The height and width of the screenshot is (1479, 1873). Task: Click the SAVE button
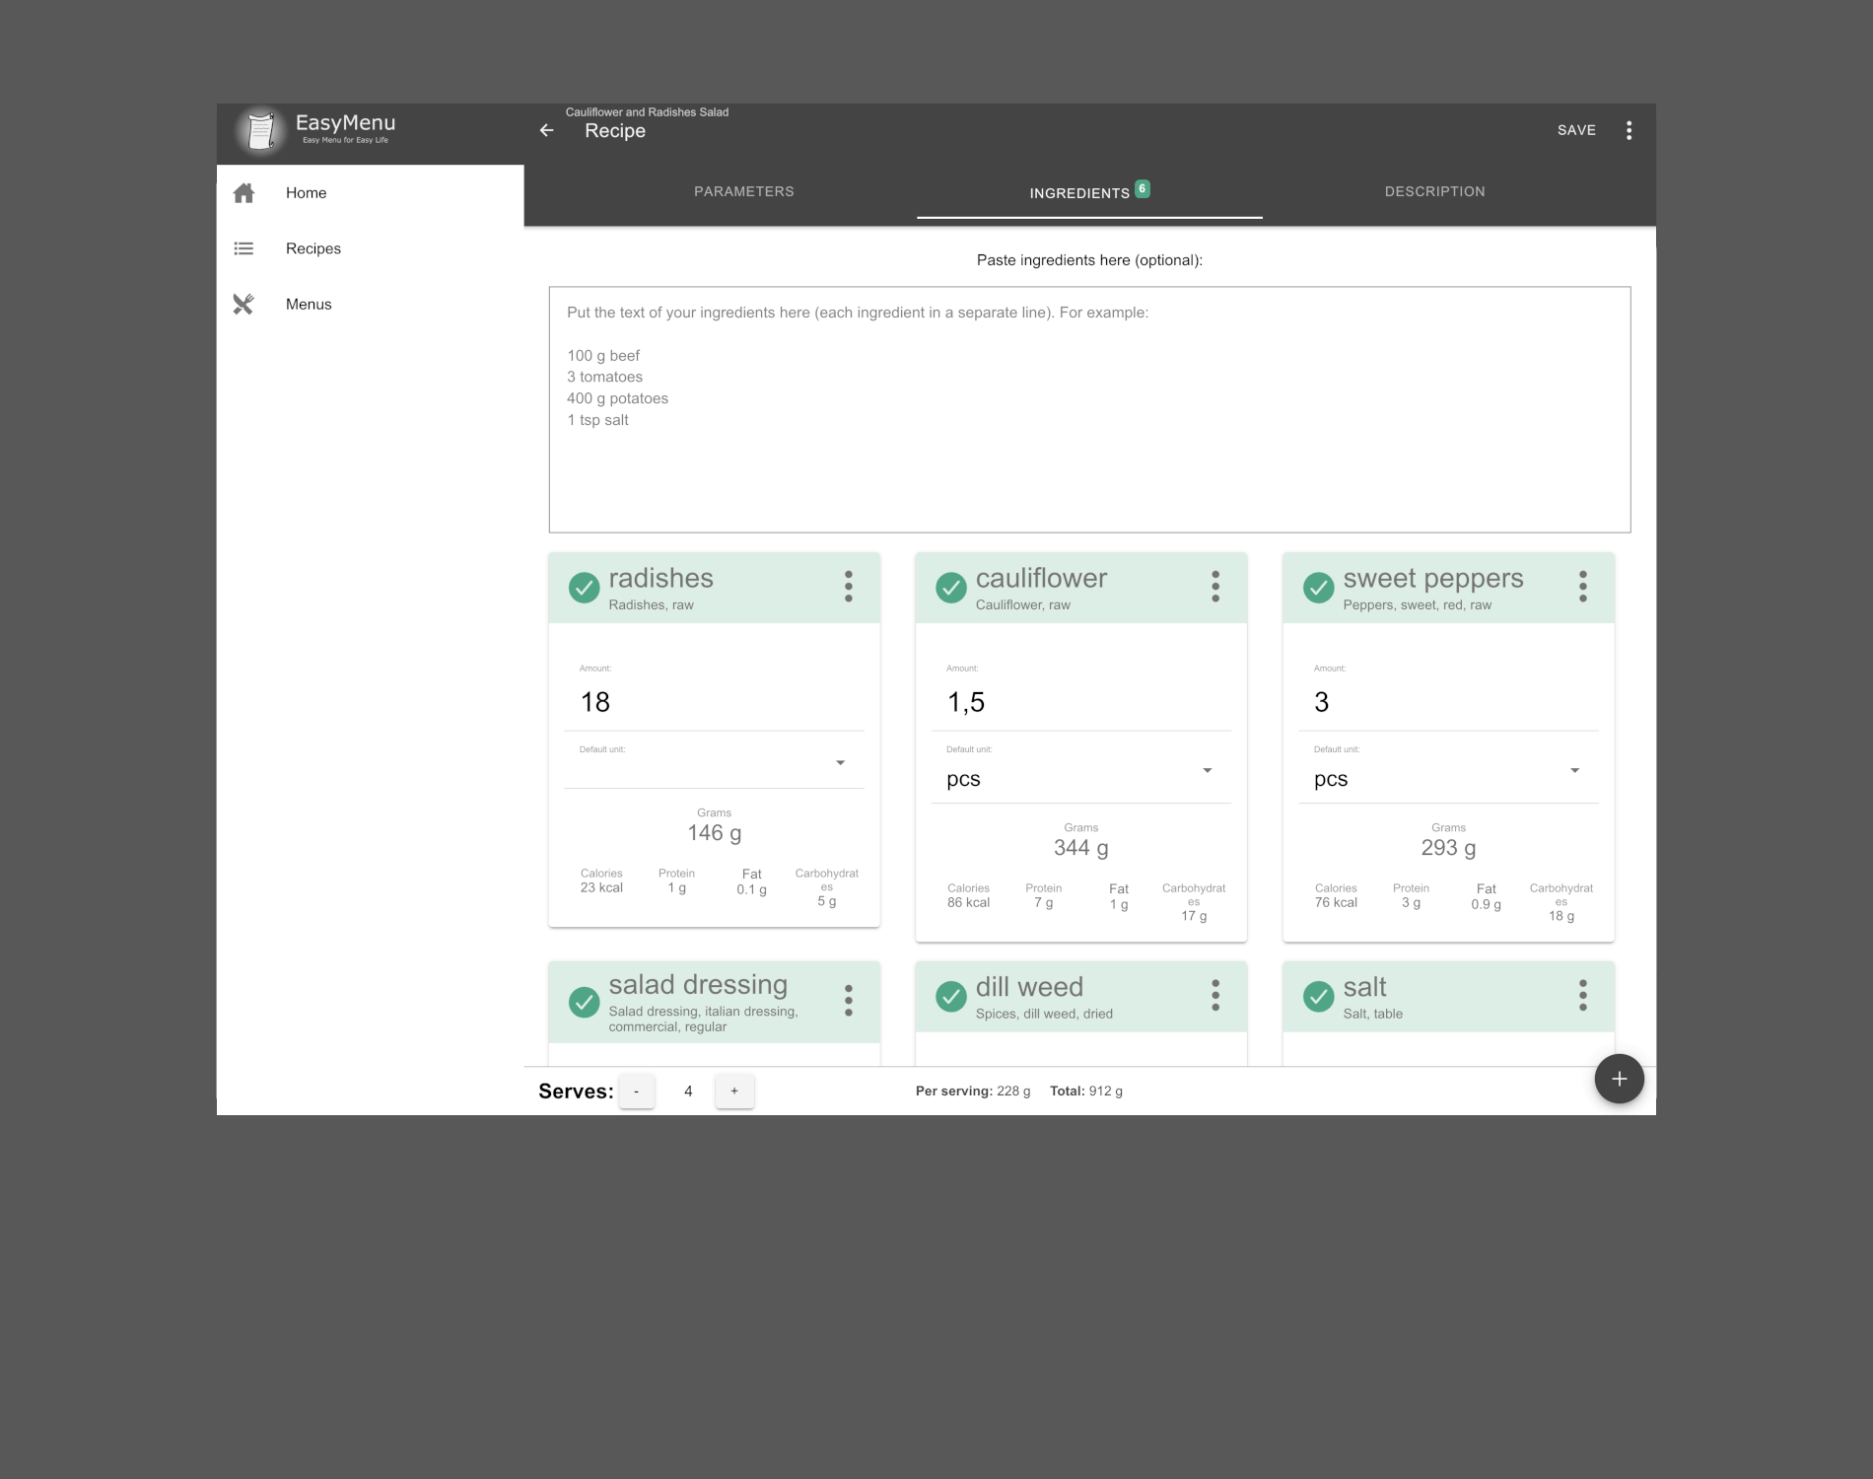[1576, 129]
